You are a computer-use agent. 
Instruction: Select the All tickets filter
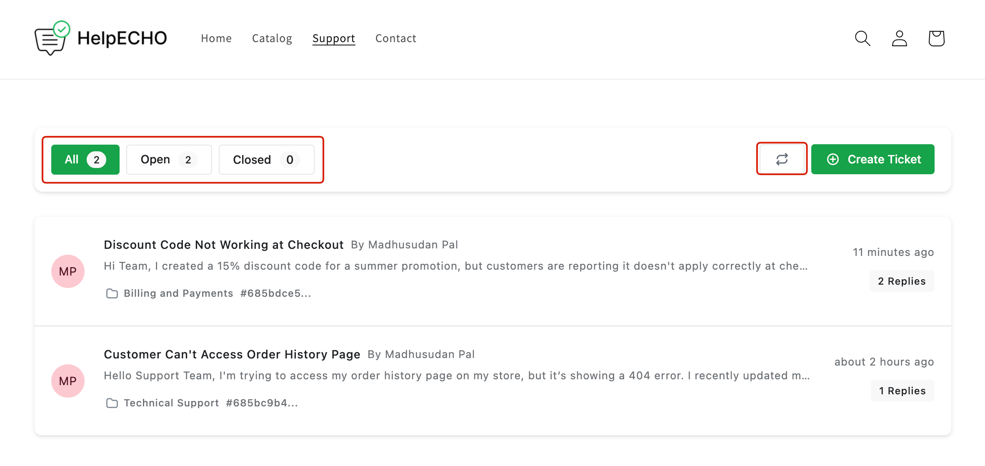pyautogui.click(x=85, y=160)
